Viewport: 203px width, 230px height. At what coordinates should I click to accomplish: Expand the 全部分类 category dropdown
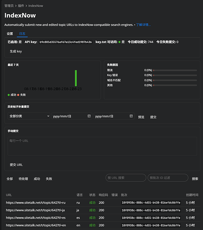[29, 116]
